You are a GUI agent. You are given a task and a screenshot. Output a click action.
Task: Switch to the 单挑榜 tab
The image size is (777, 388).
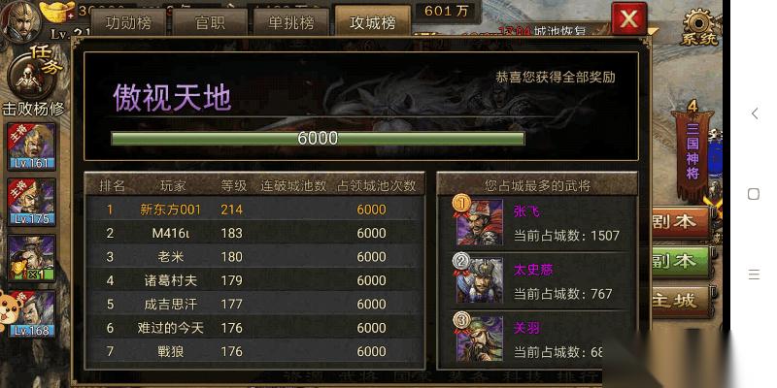(x=291, y=22)
